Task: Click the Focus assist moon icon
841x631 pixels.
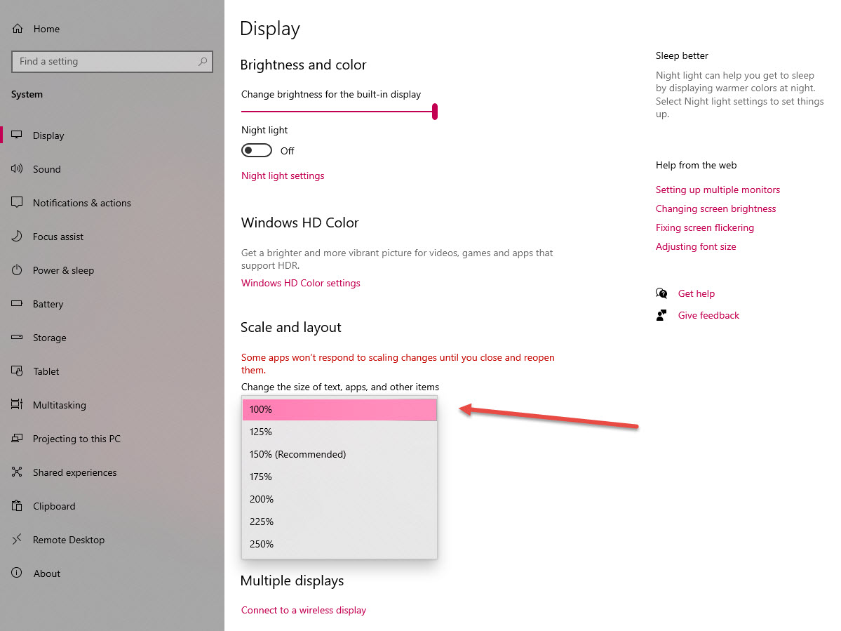Action: (17, 236)
